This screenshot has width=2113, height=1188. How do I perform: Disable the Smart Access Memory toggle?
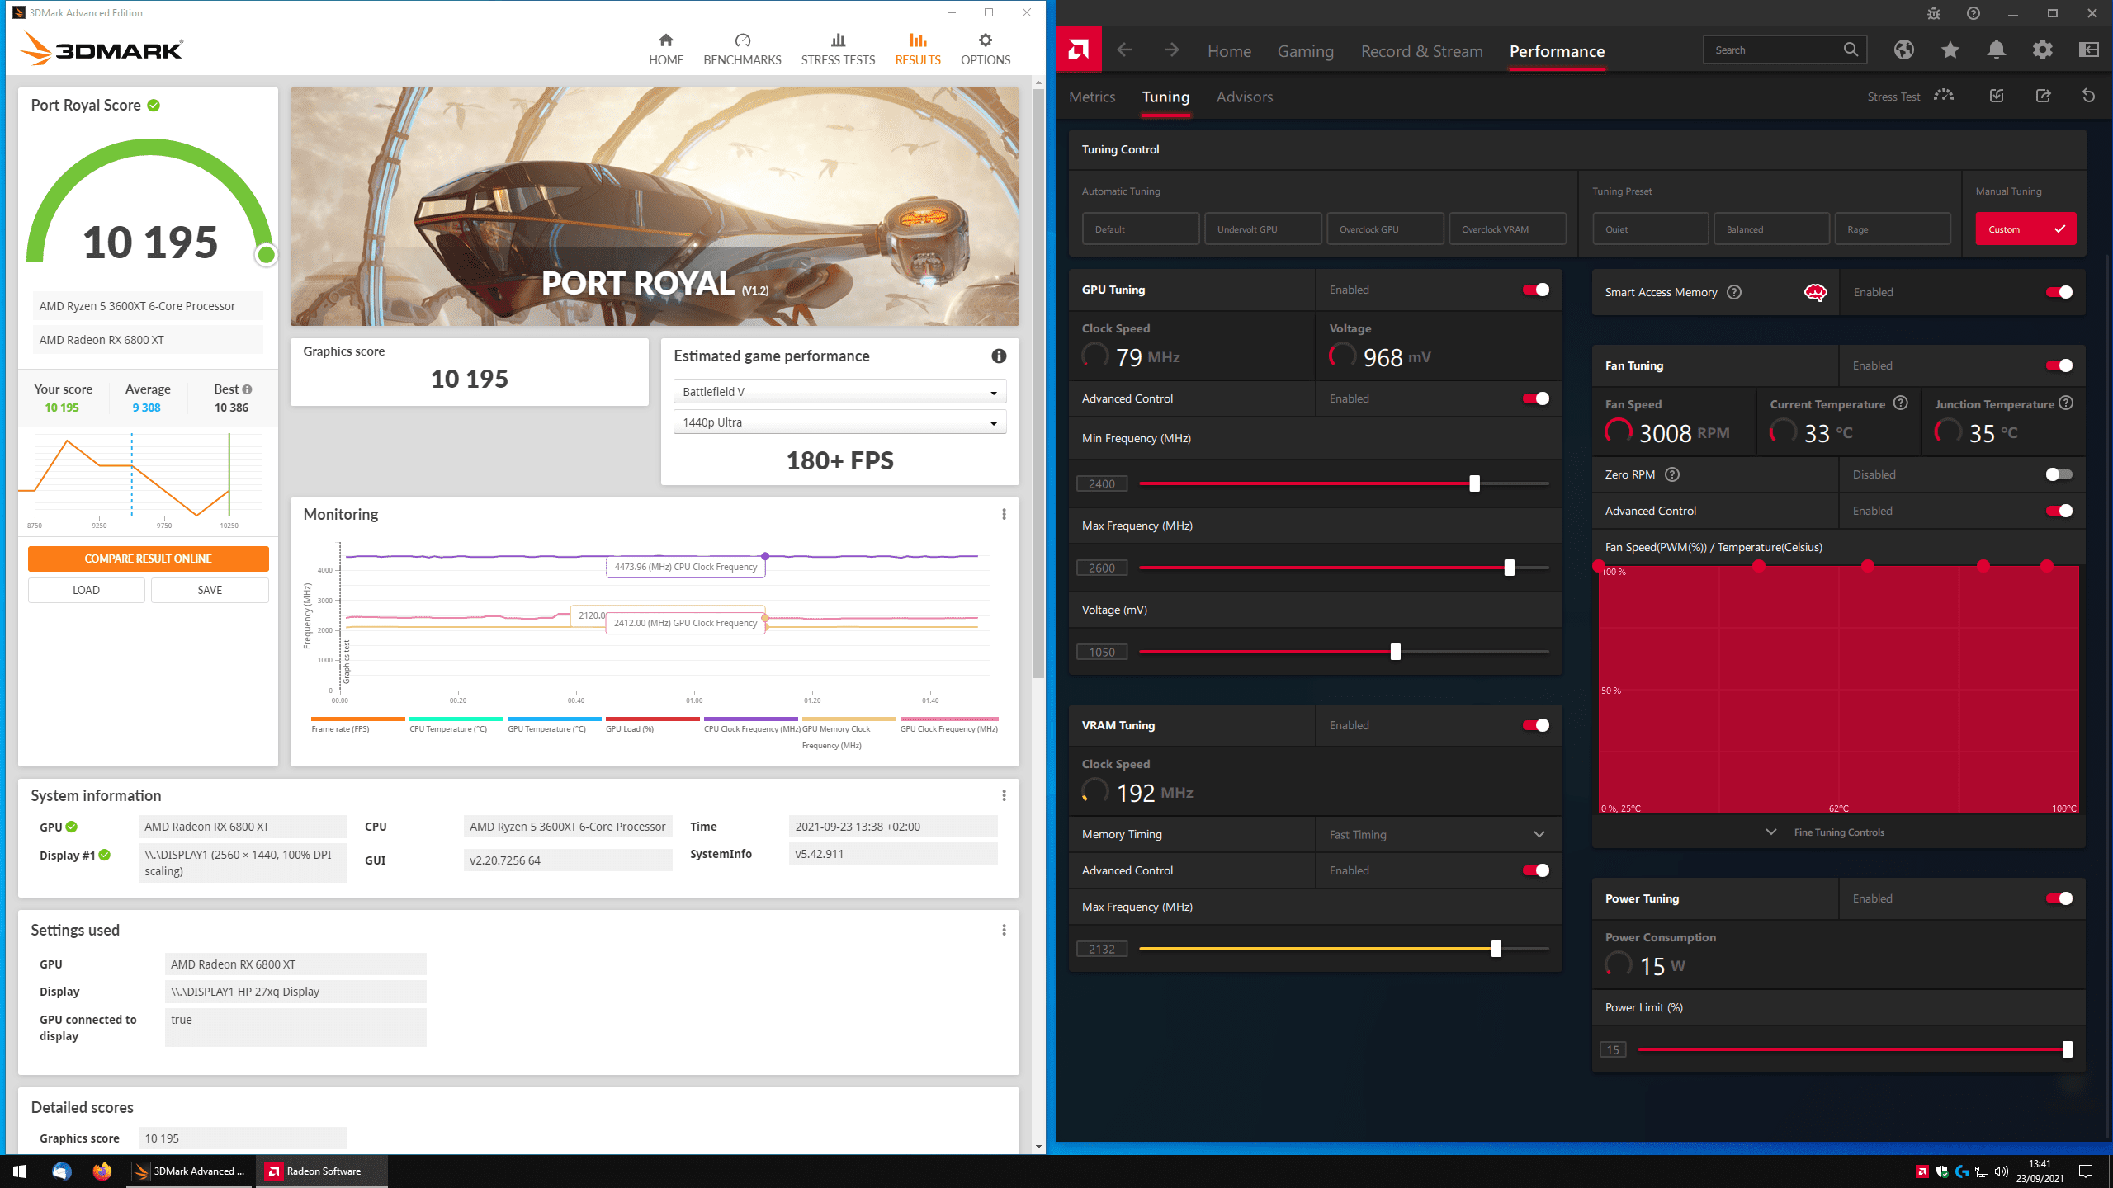tap(2059, 292)
